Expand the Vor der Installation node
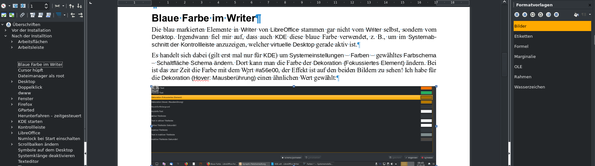595x166 pixels. click(x=5, y=30)
